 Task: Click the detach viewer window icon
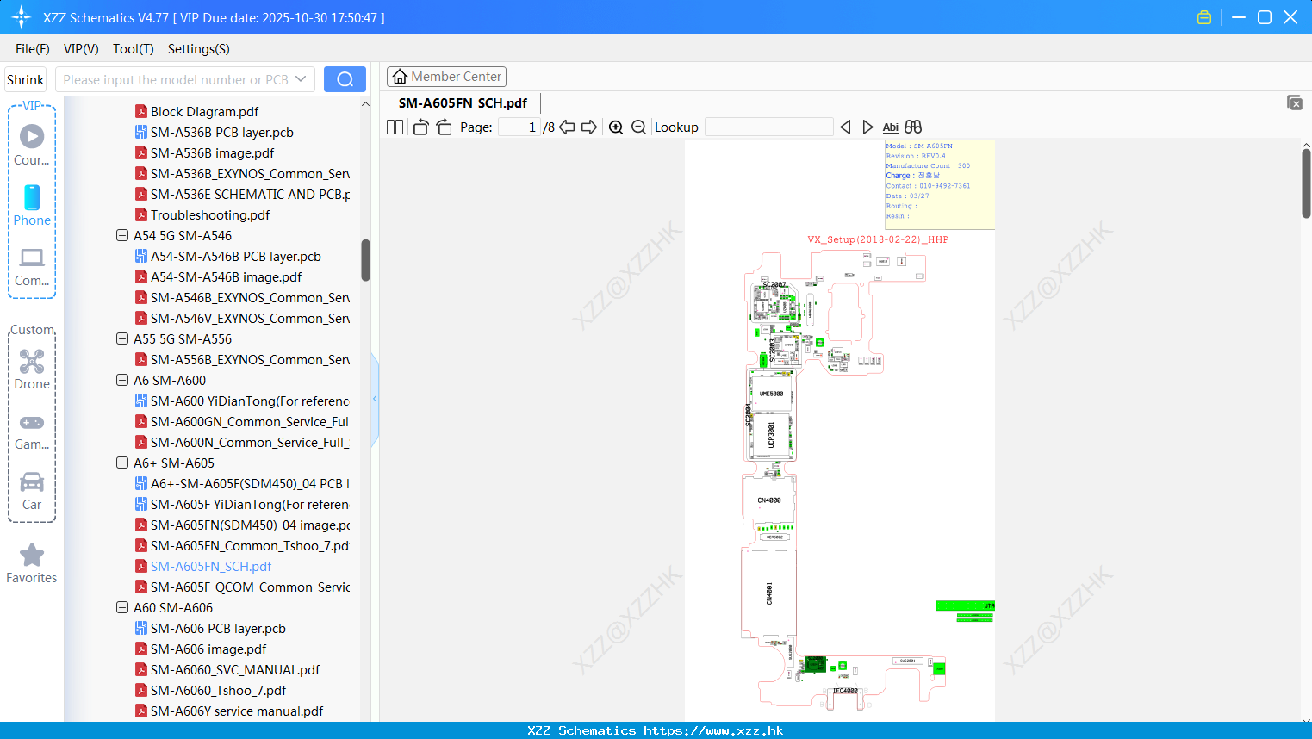coord(1295,102)
